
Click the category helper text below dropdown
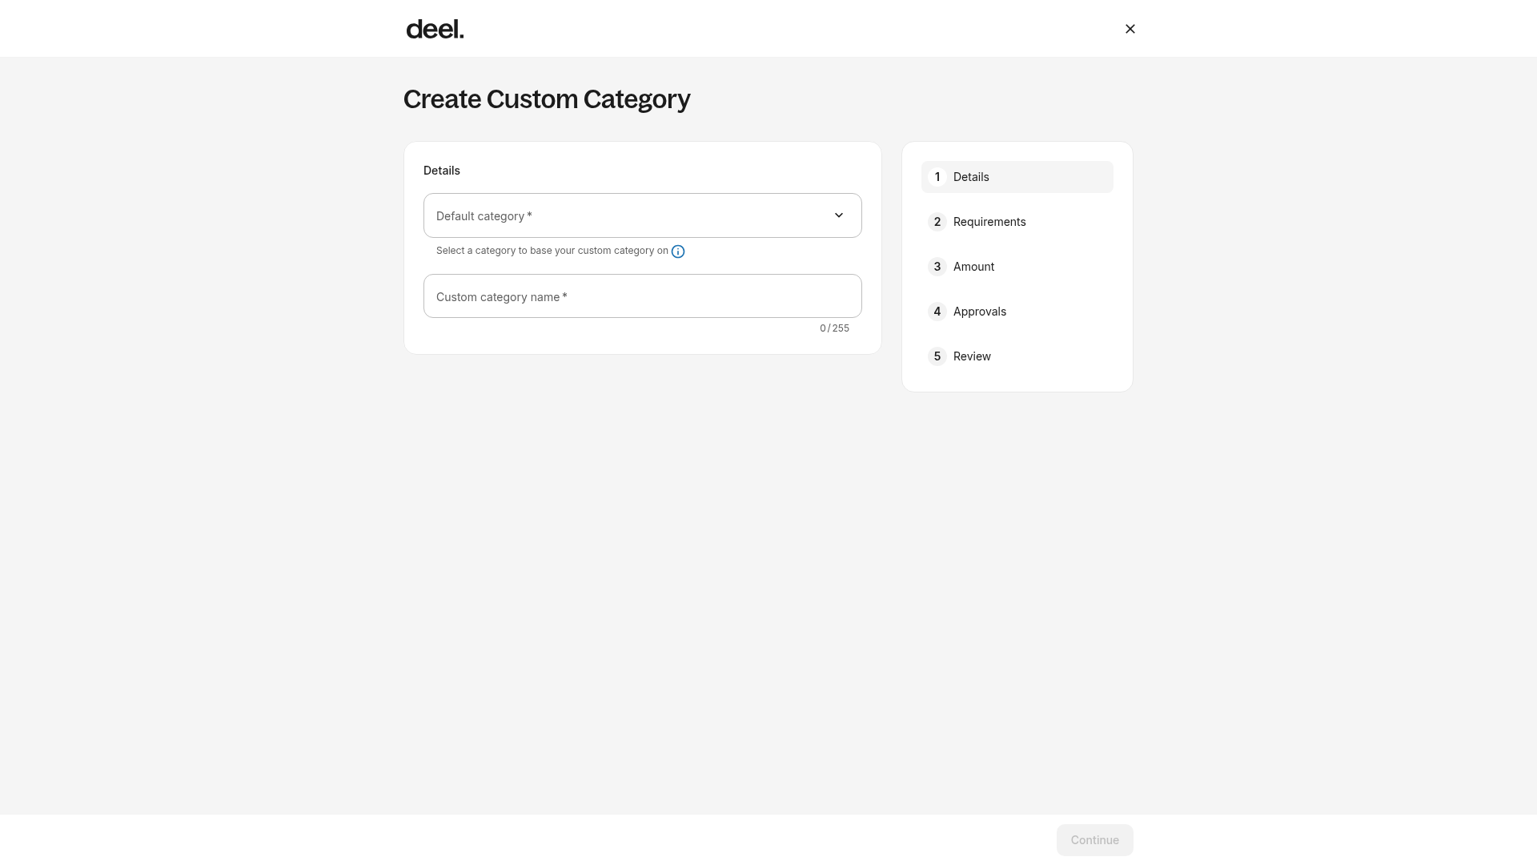tap(552, 251)
